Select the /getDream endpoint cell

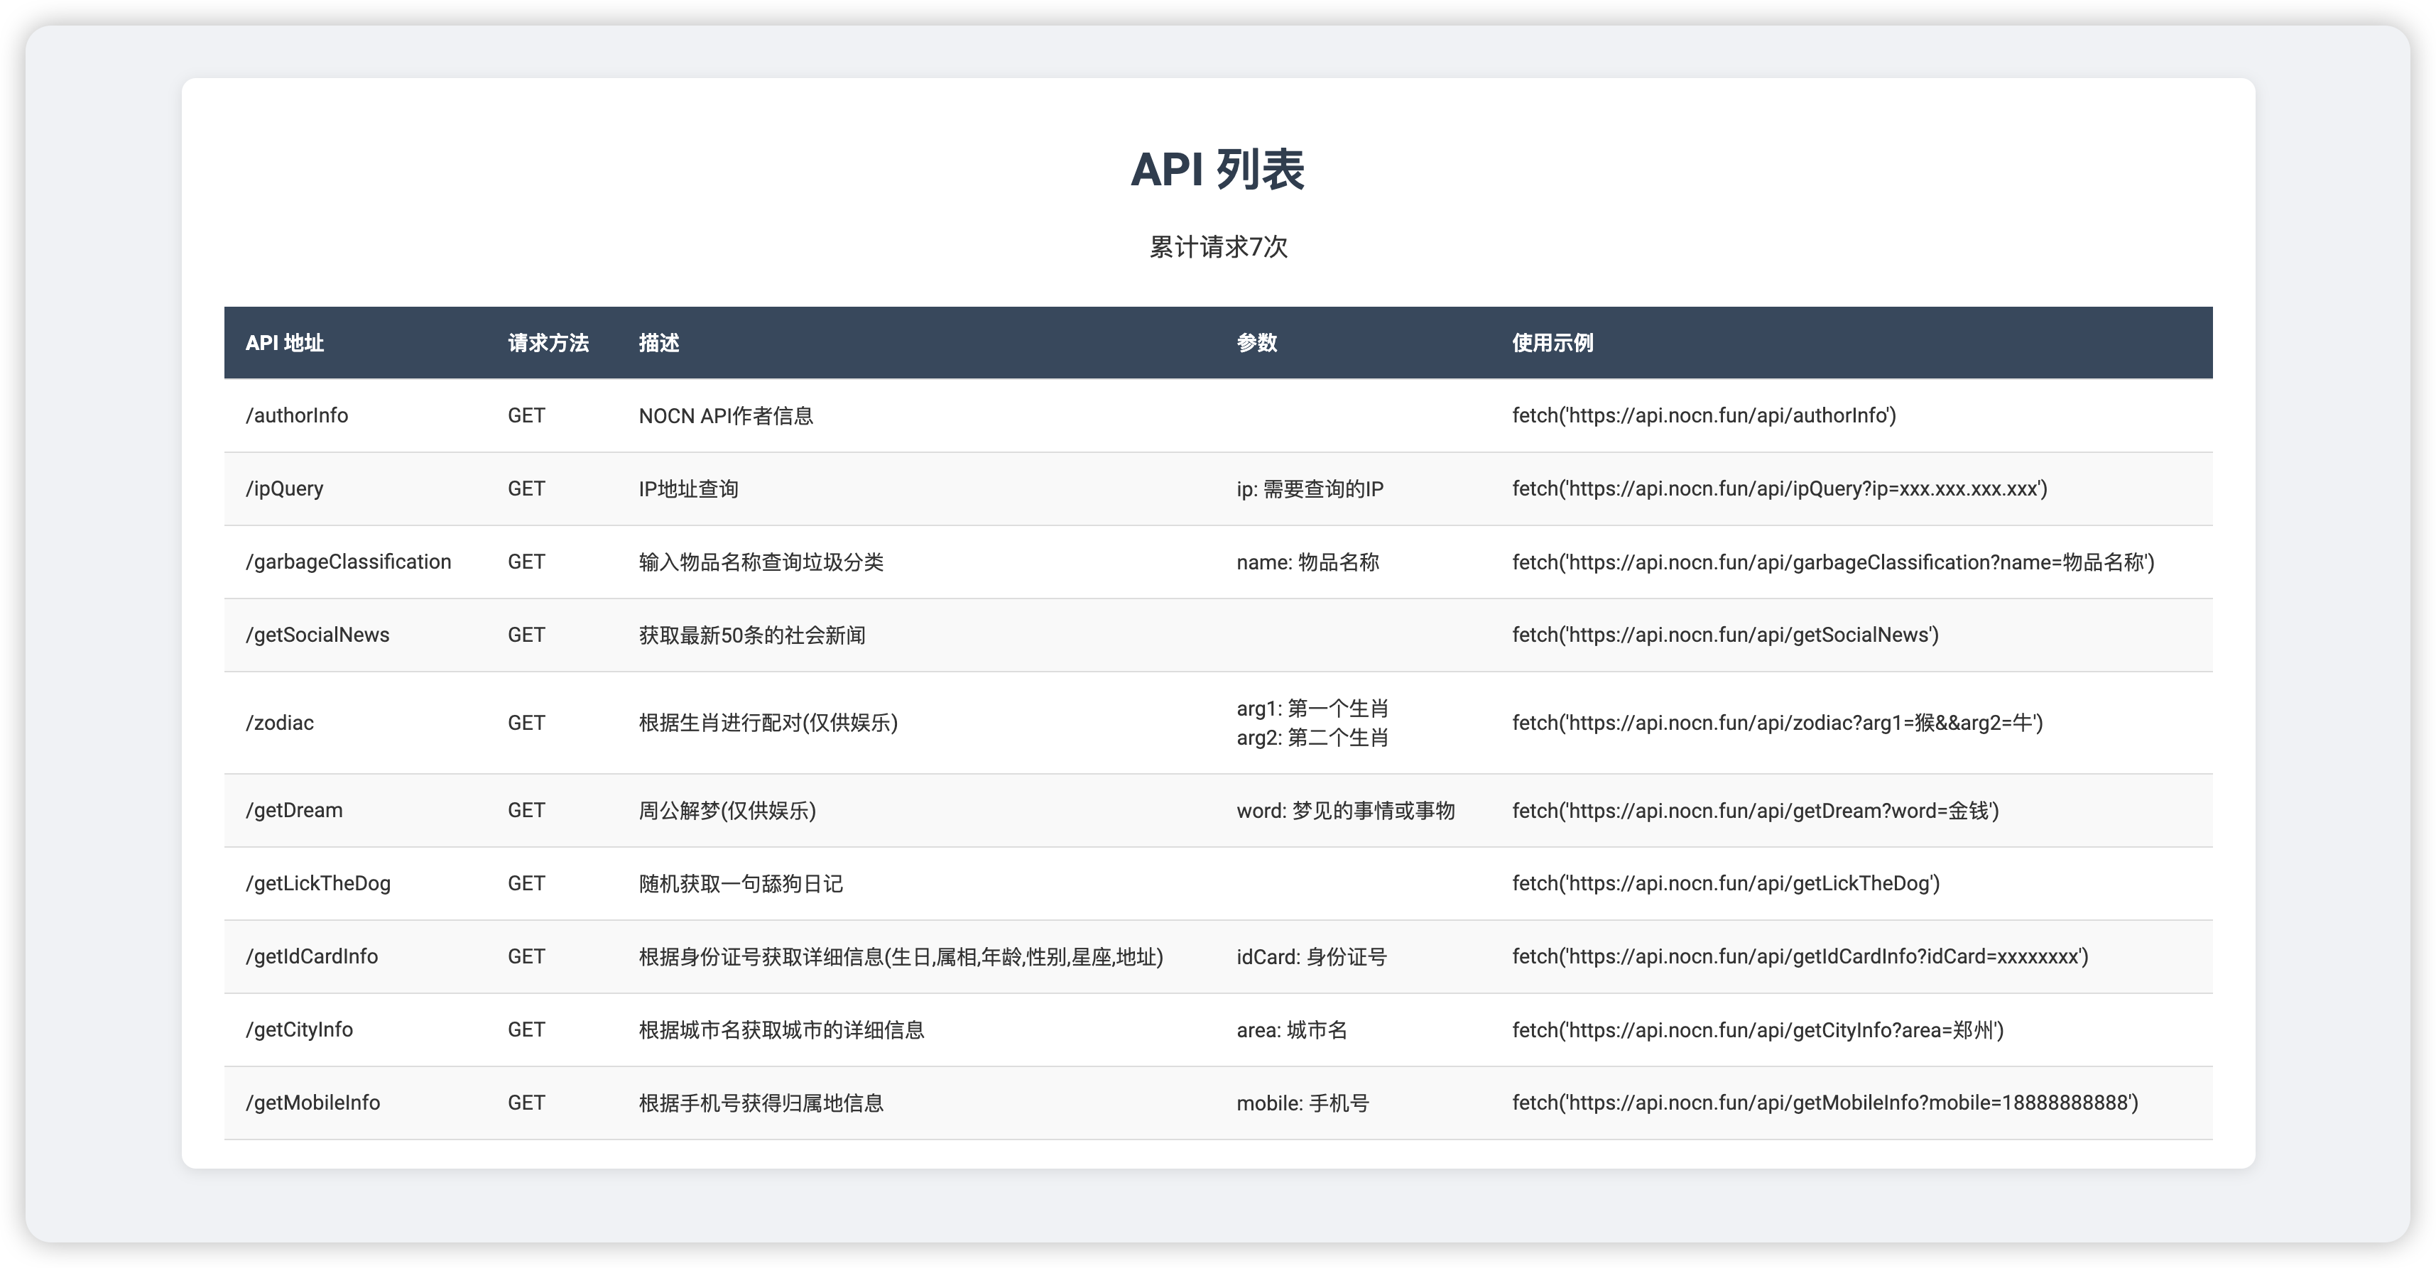point(294,810)
